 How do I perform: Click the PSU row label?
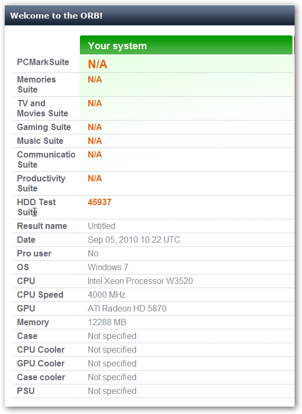(26, 391)
